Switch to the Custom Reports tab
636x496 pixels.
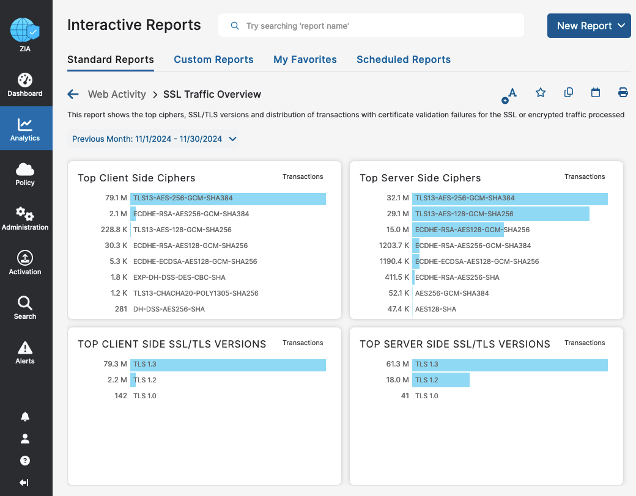pos(213,59)
